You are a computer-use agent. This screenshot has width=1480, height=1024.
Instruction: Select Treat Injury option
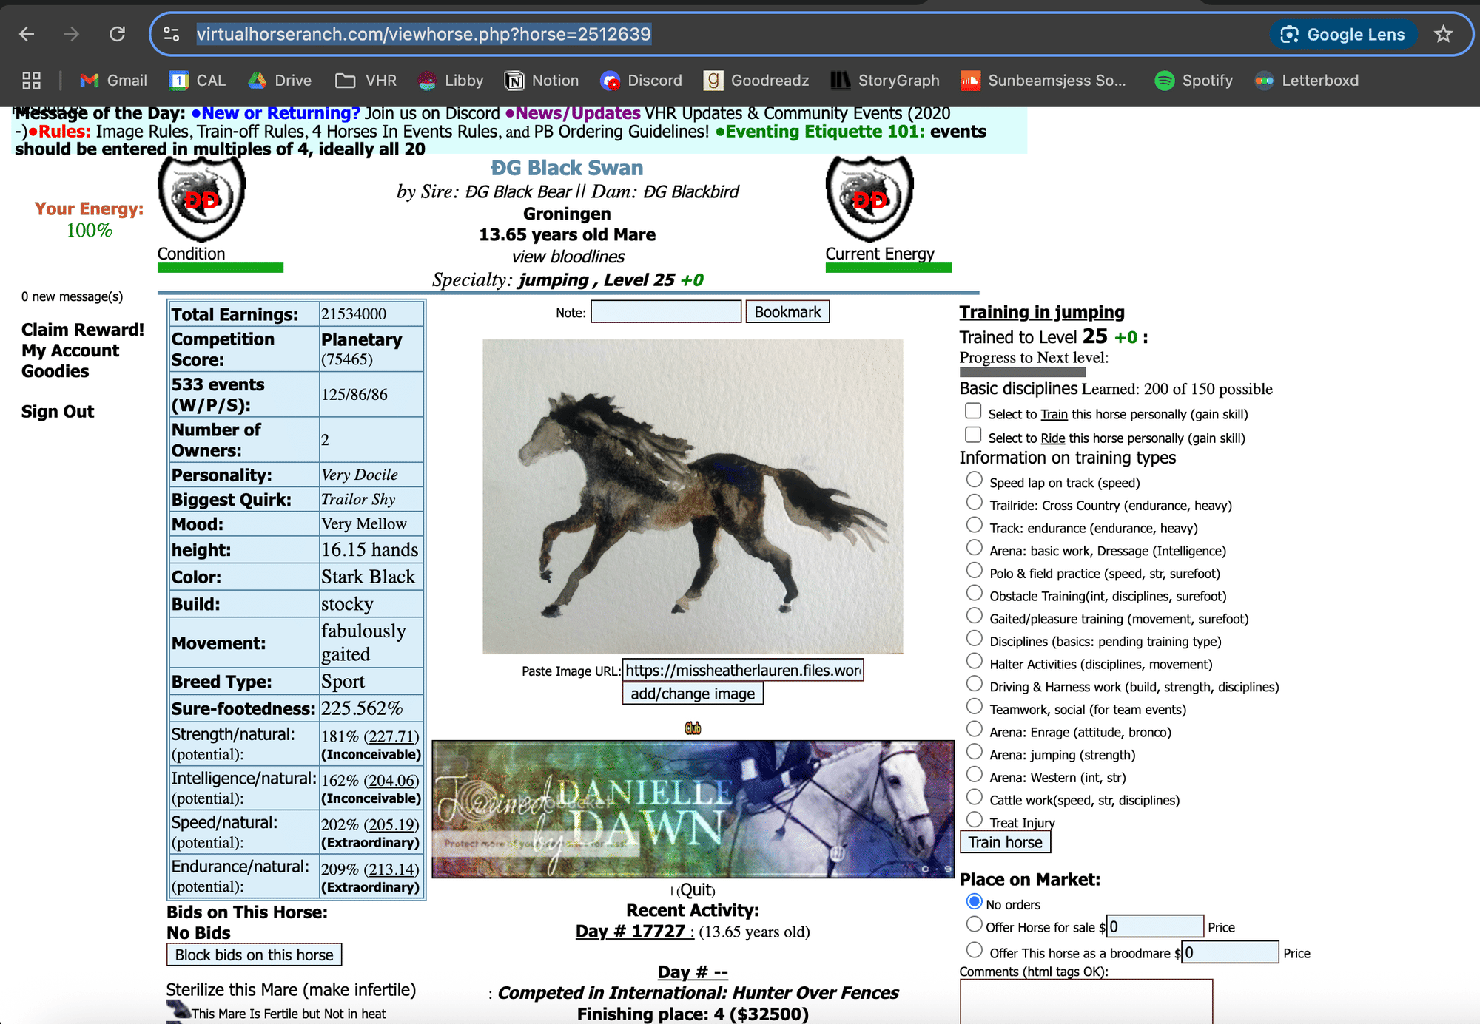click(x=975, y=820)
